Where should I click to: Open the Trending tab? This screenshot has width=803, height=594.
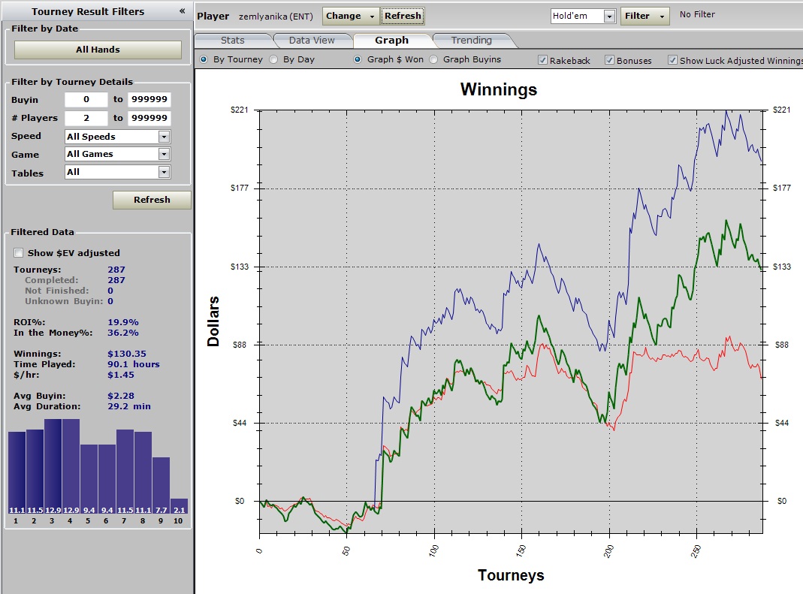click(472, 41)
